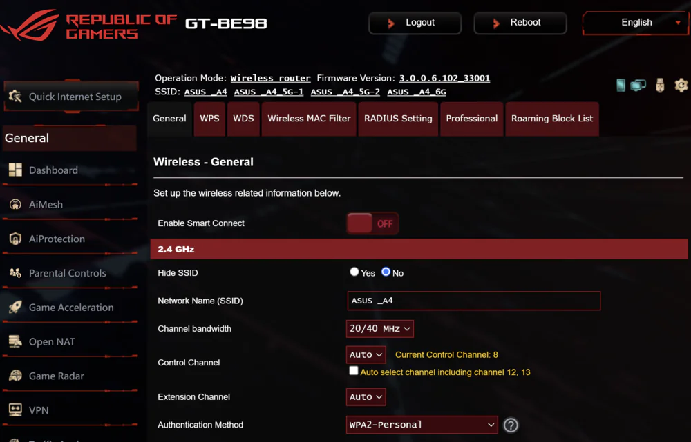Switch to the WPS tab

point(210,119)
